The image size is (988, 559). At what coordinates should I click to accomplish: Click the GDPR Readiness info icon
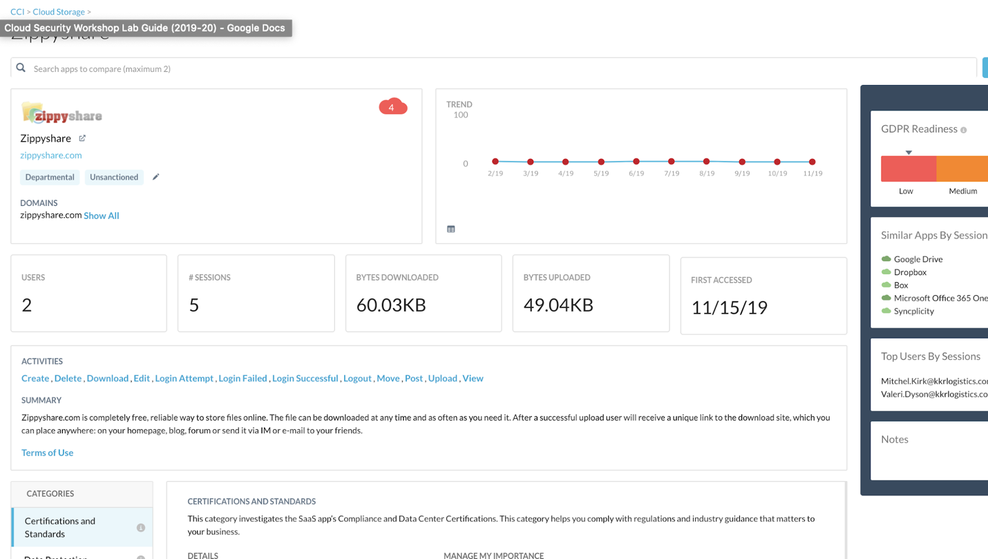point(964,130)
